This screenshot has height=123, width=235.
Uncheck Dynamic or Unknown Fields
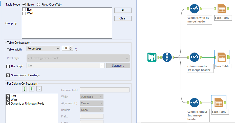point(8,104)
